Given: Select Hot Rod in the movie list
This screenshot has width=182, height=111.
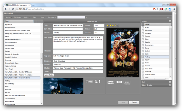Looking at the screenshot, I should coord(22,93).
